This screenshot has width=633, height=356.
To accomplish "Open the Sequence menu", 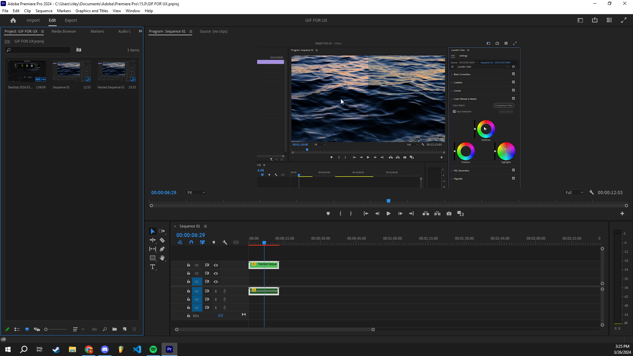I will click(x=44, y=11).
